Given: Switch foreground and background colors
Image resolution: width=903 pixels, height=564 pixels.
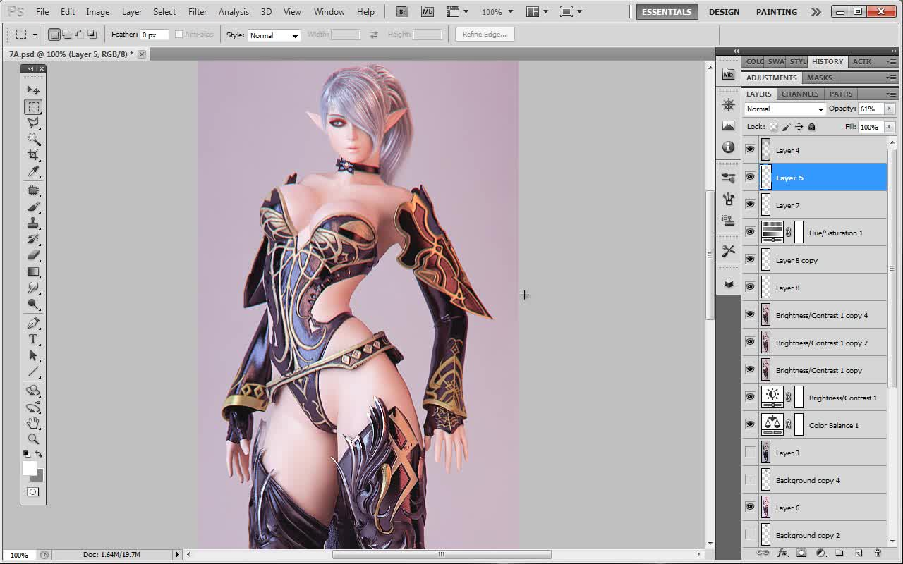Looking at the screenshot, I should 39,454.
